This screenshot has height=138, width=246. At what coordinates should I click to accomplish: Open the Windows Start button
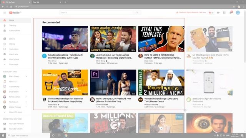[x=3, y=135]
